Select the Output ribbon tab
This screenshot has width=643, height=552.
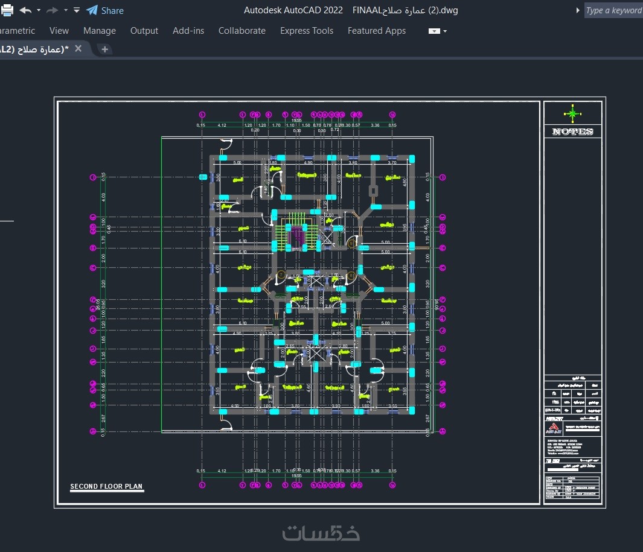[x=144, y=31]
